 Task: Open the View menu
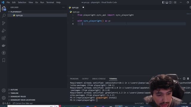pos(31,2)
